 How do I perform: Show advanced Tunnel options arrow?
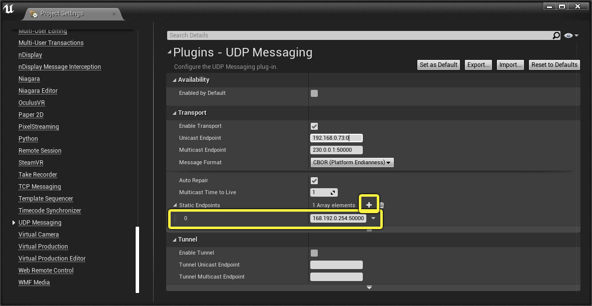pos(369,287)
